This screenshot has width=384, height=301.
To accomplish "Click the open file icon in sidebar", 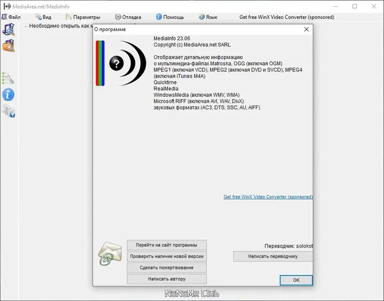I will pyautogui.click(x=9, y=29).
